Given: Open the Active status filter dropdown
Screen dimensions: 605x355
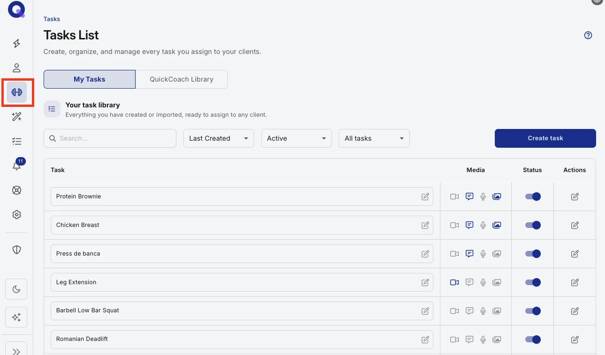Looking at the screenshot, I should point(296,138).
